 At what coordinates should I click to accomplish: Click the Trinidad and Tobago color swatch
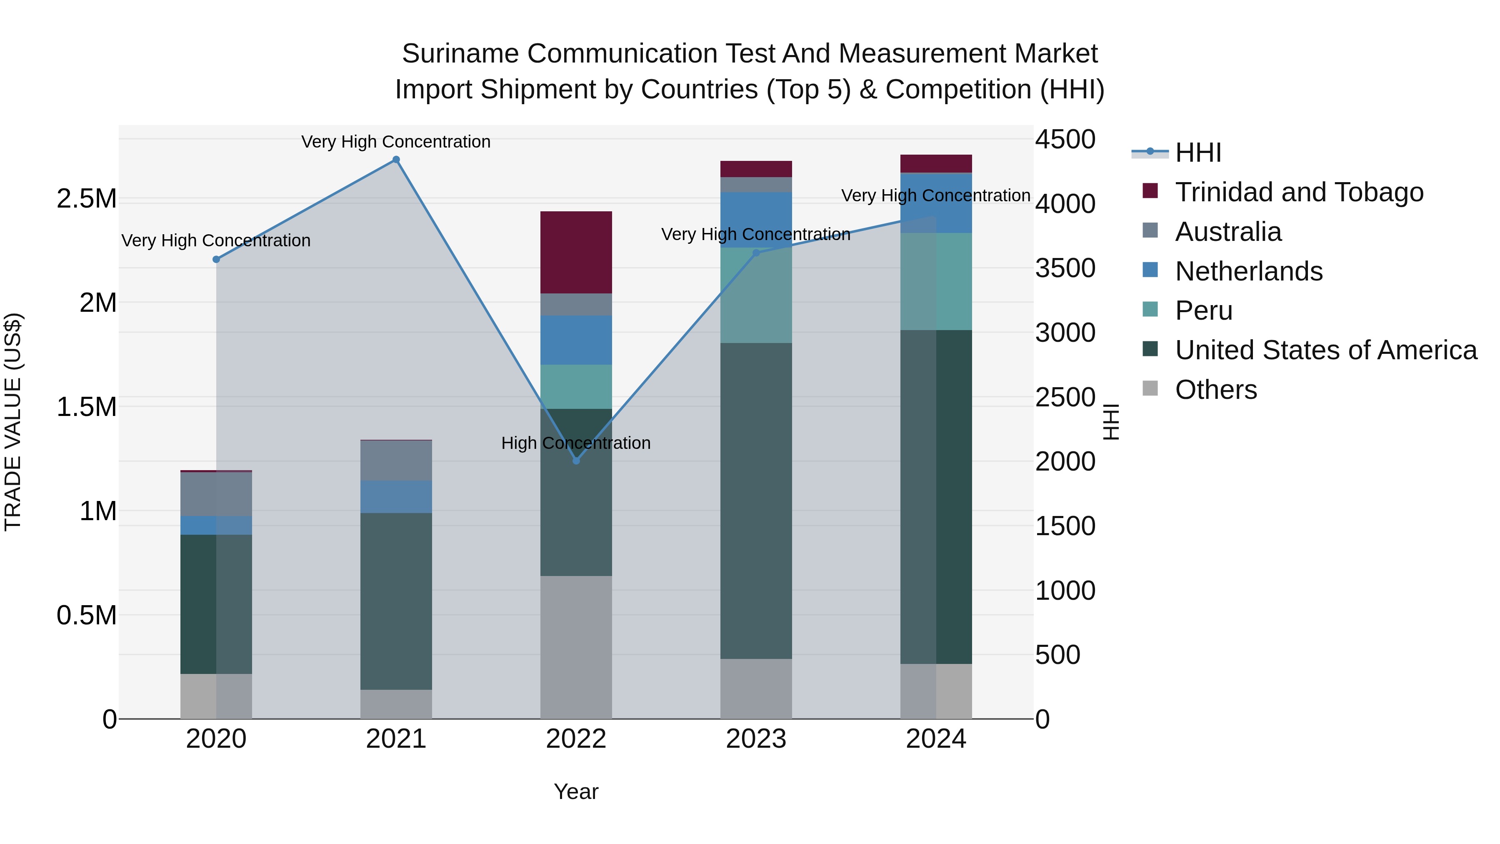[x=1150, y=190]
